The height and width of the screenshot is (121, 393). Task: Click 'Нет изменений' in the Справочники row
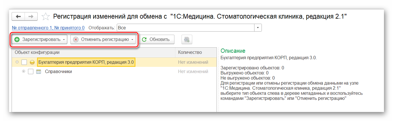pyautogui.click(x=193, y=72)
